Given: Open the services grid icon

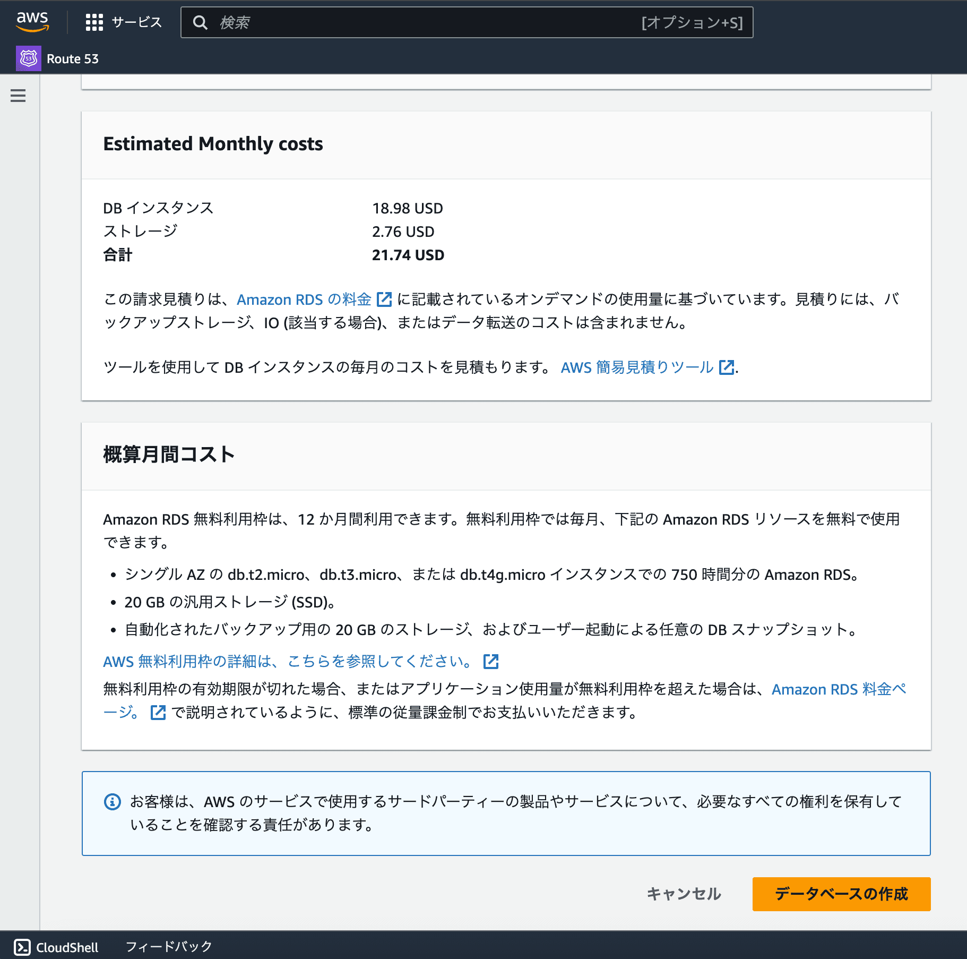Looking at the screenshot, I should pos(94,22).
